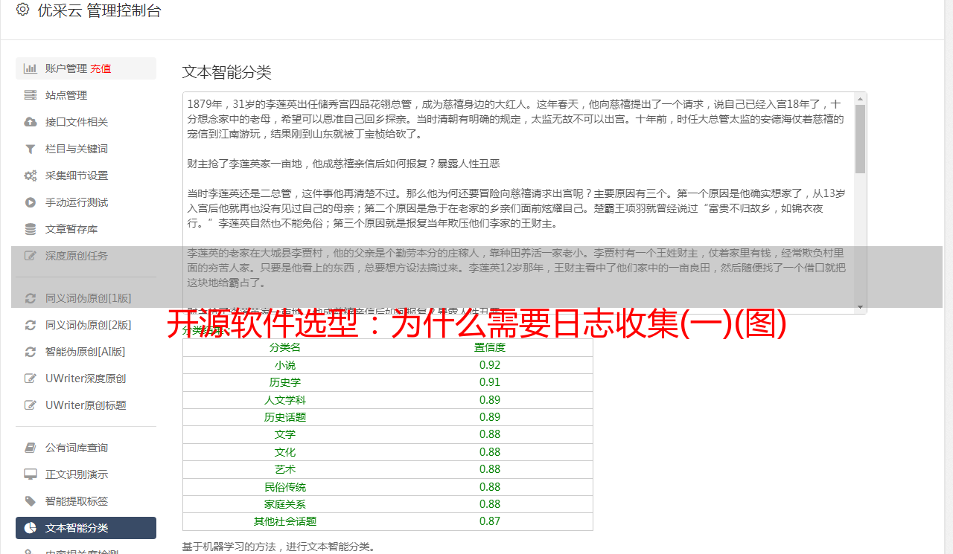
Task: Click the 分类名 column header
Action: click(x=285, y=347)
